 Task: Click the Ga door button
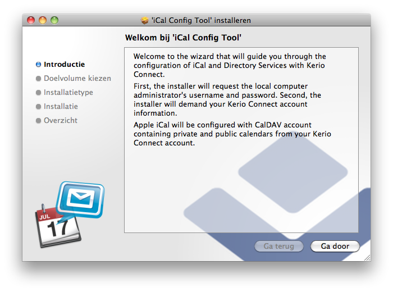click(x=335, y=246)
